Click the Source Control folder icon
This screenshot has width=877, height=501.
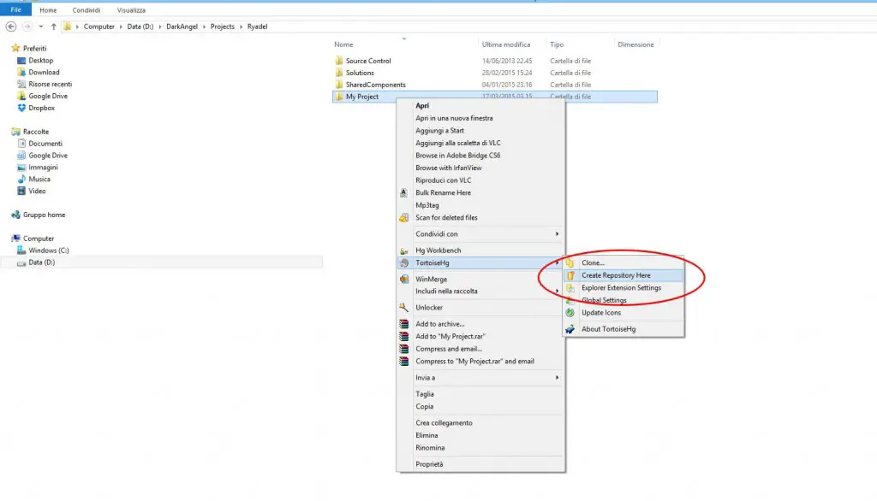[x=339, y=61]
